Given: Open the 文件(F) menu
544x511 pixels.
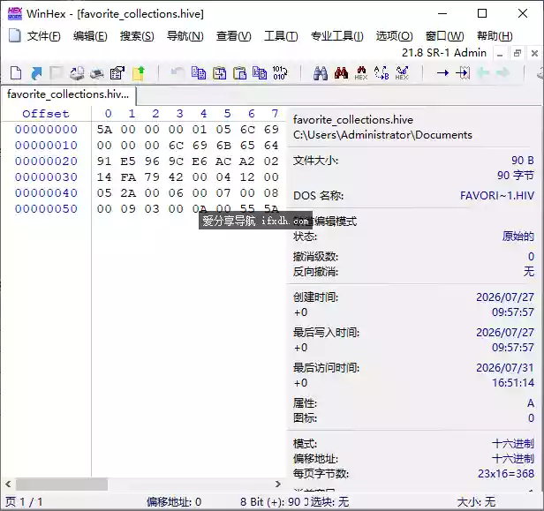Looking at the screenshot, I should (44, 36).
